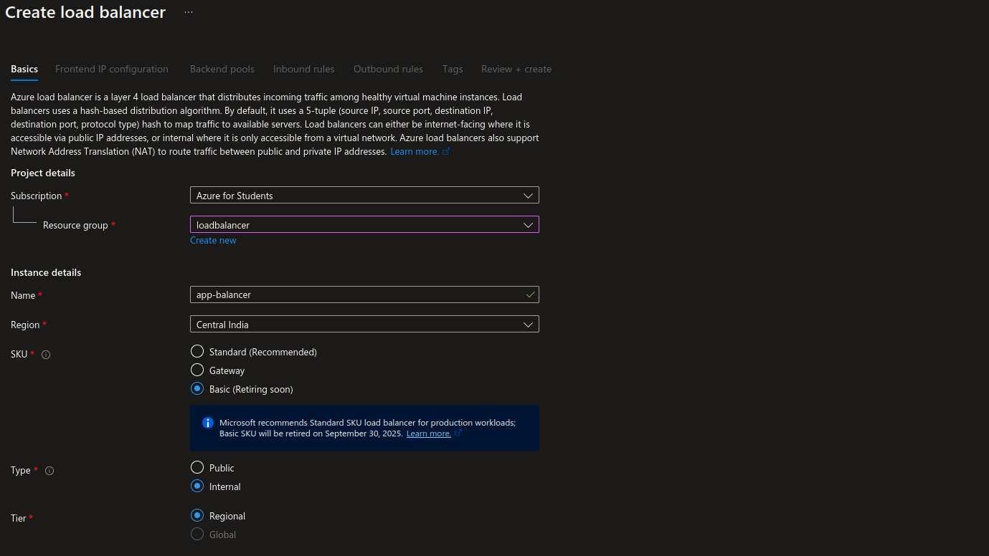Click Create new resource group link
Screen dimensions: 989x556
pos(213,241)
